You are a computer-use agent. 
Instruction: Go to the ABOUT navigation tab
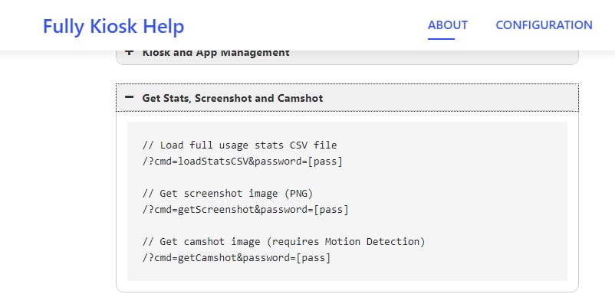448,25
